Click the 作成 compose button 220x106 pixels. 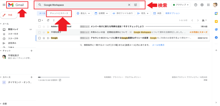pyautogui.click(x=9, y=15)
